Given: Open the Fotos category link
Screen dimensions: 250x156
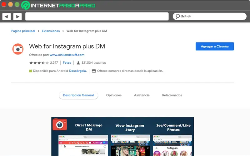Looking at the screenshot, I should coord(67,63).
